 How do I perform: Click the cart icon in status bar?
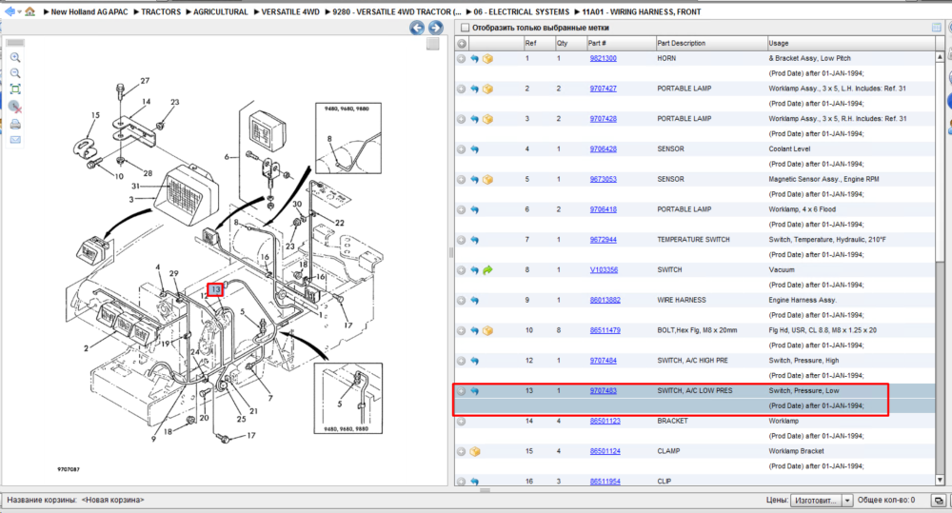pos(938,501)
